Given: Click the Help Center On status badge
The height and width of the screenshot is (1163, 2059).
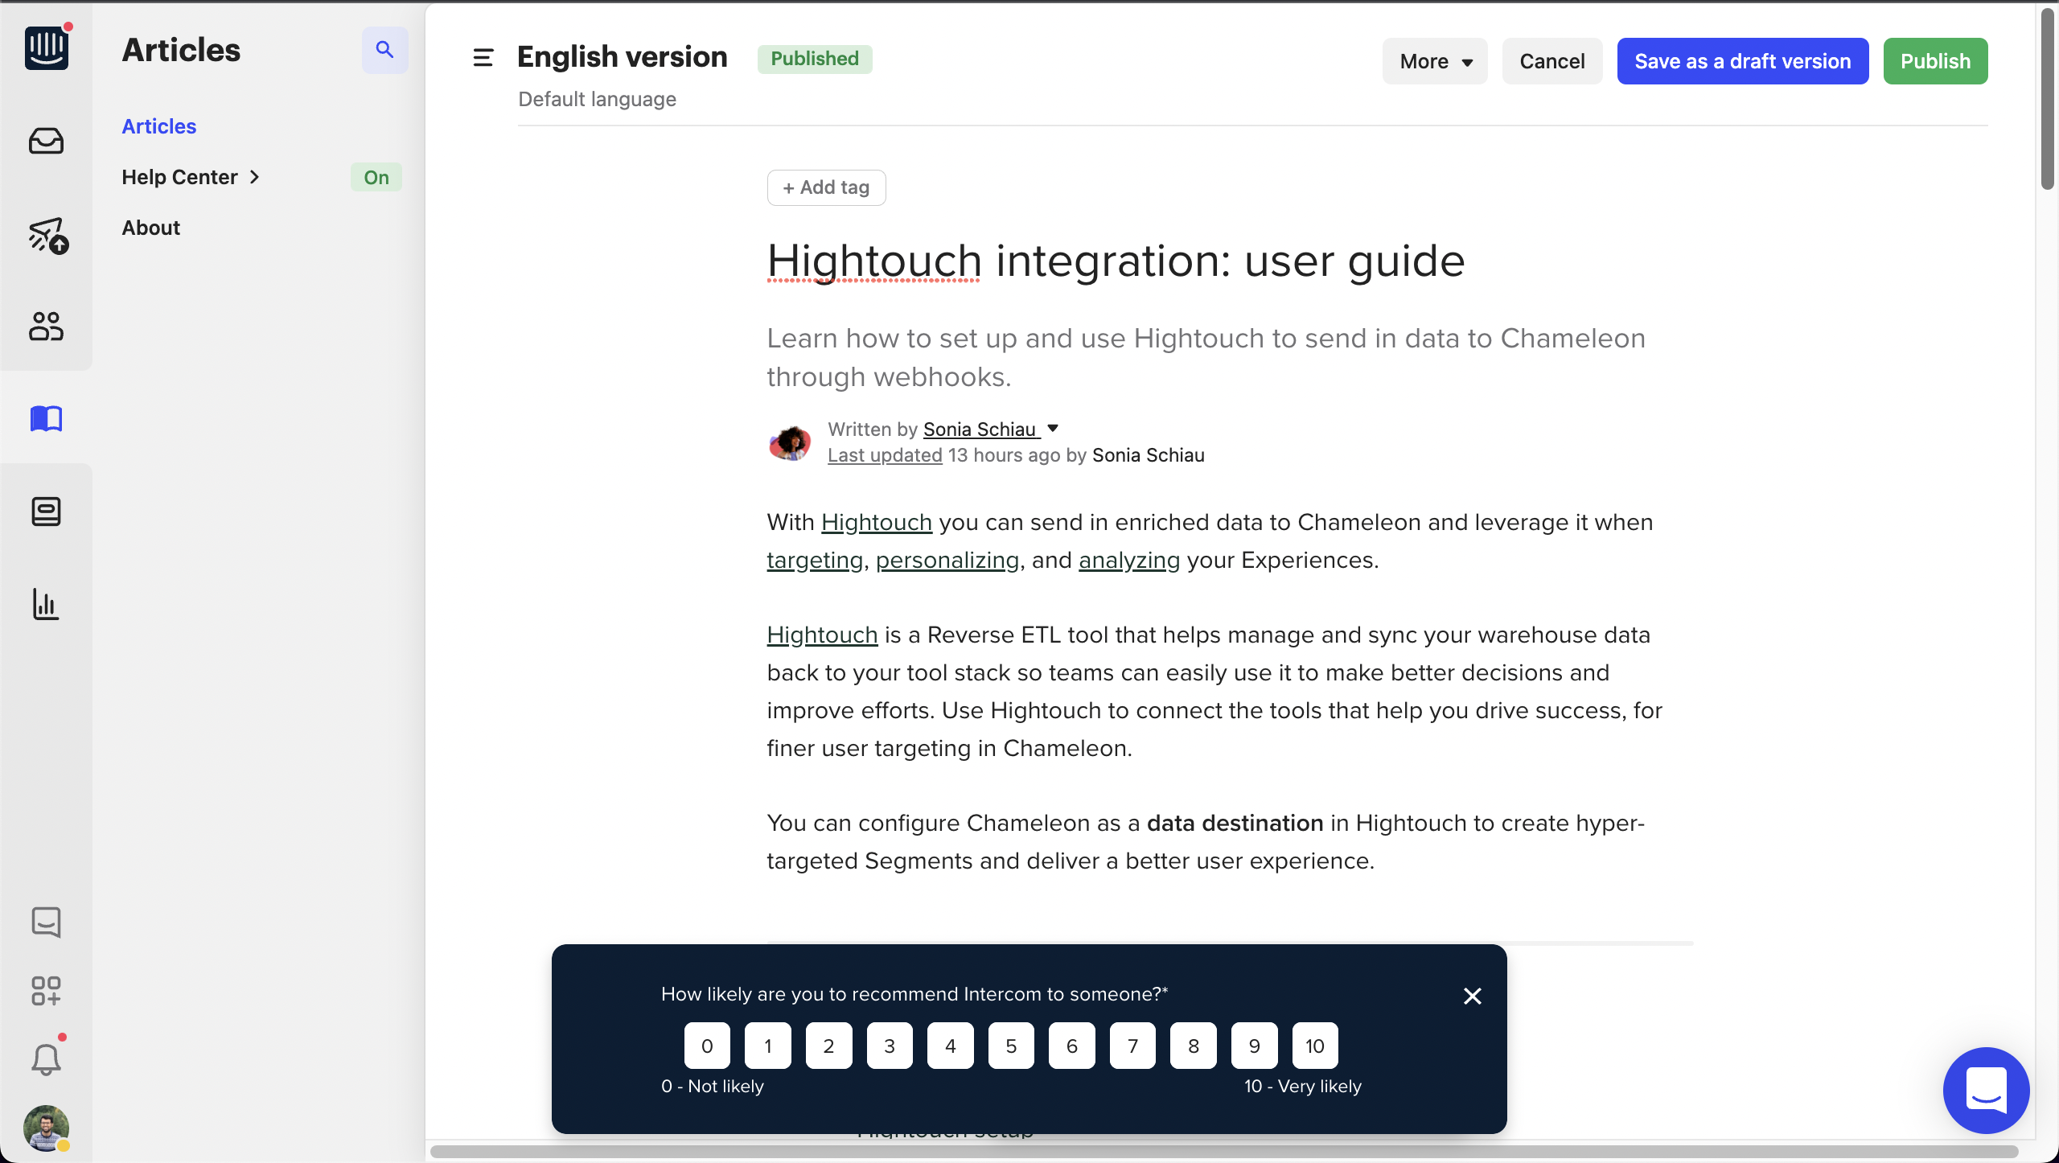Looking at the screenshot, I should (376, 177).
